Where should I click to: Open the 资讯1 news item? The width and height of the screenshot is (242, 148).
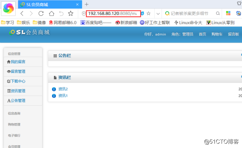pyautogui.click(x=63, y=96)
